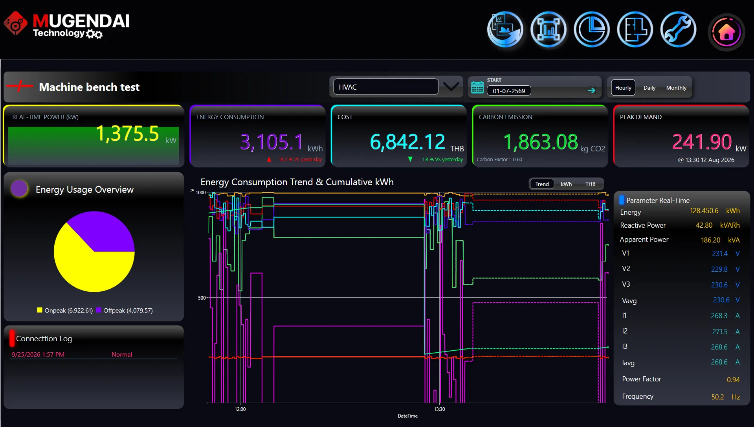Viewport: 754px width, 427px height.
Task: Click the Reactive Power 42.80 value
Action: (704, 225)
